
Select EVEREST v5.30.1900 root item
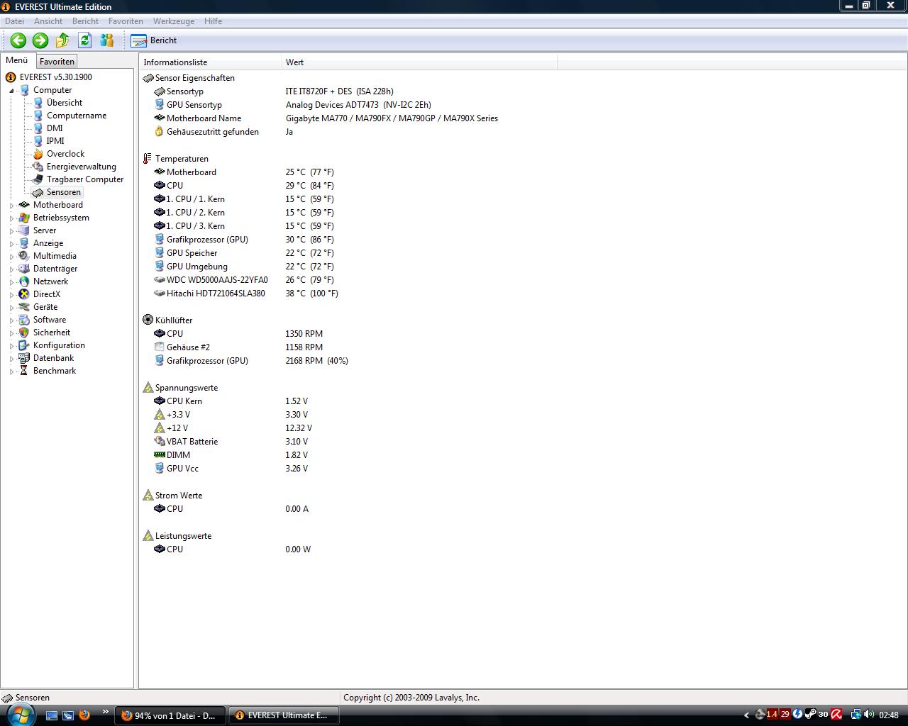point(55,77)
